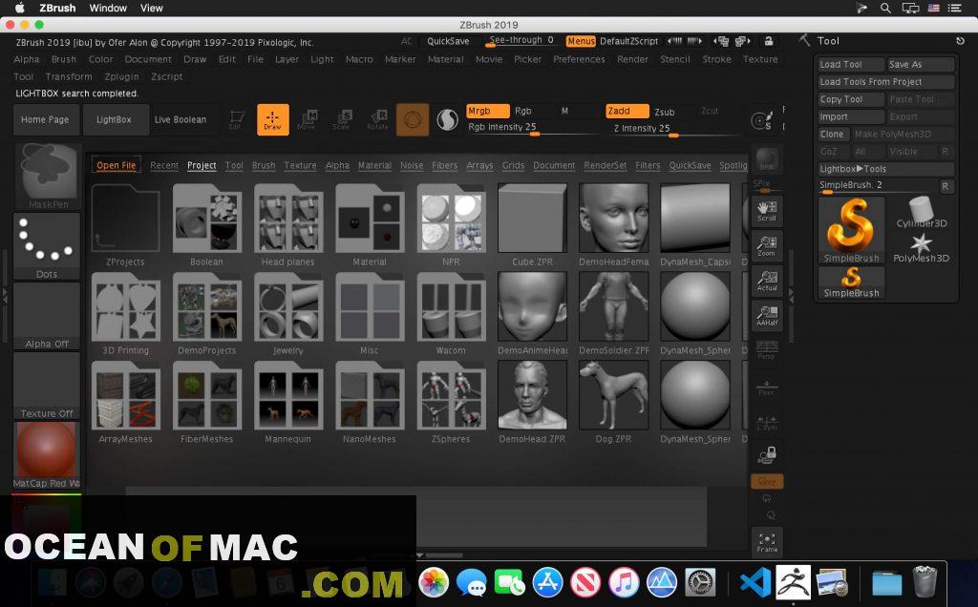The image size is (978, 607).
Task: Open the MatCap Red Wax material picker
Action: (47, 455)
